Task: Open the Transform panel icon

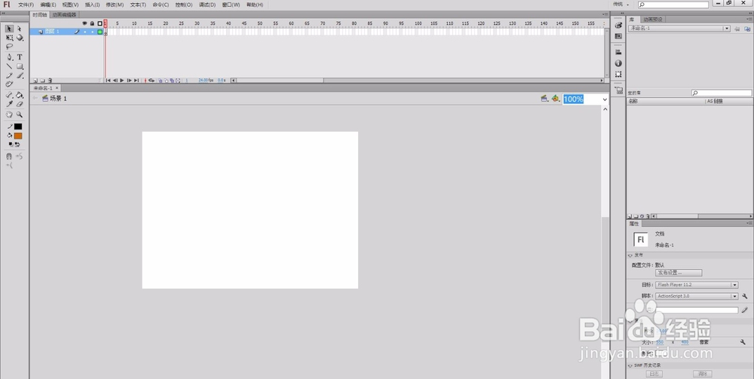Action: [618, 74]
